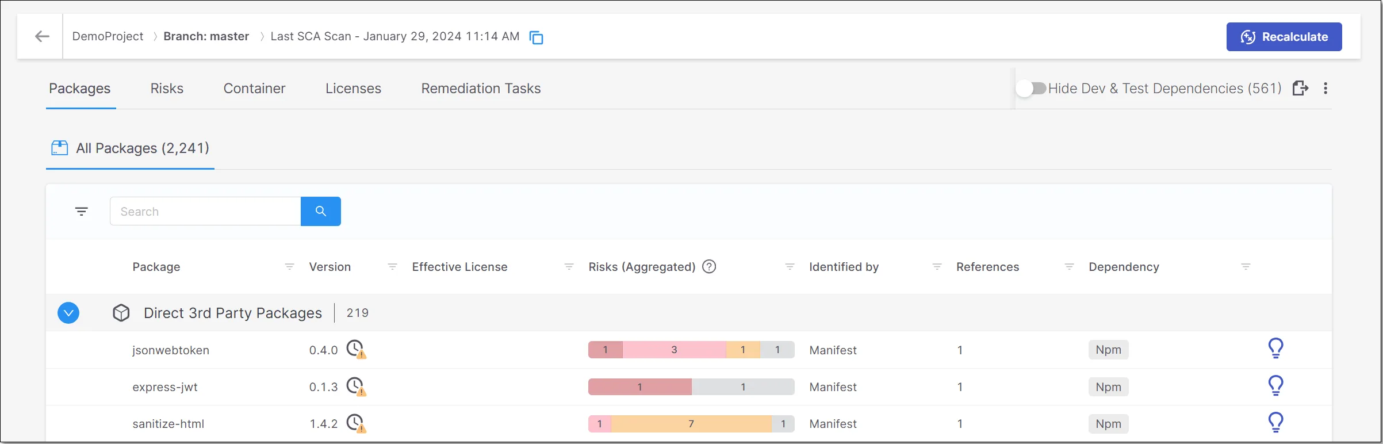
Task: Click the lightbulb remediation icon for sanitize-html
Action: pos(1275,422)
